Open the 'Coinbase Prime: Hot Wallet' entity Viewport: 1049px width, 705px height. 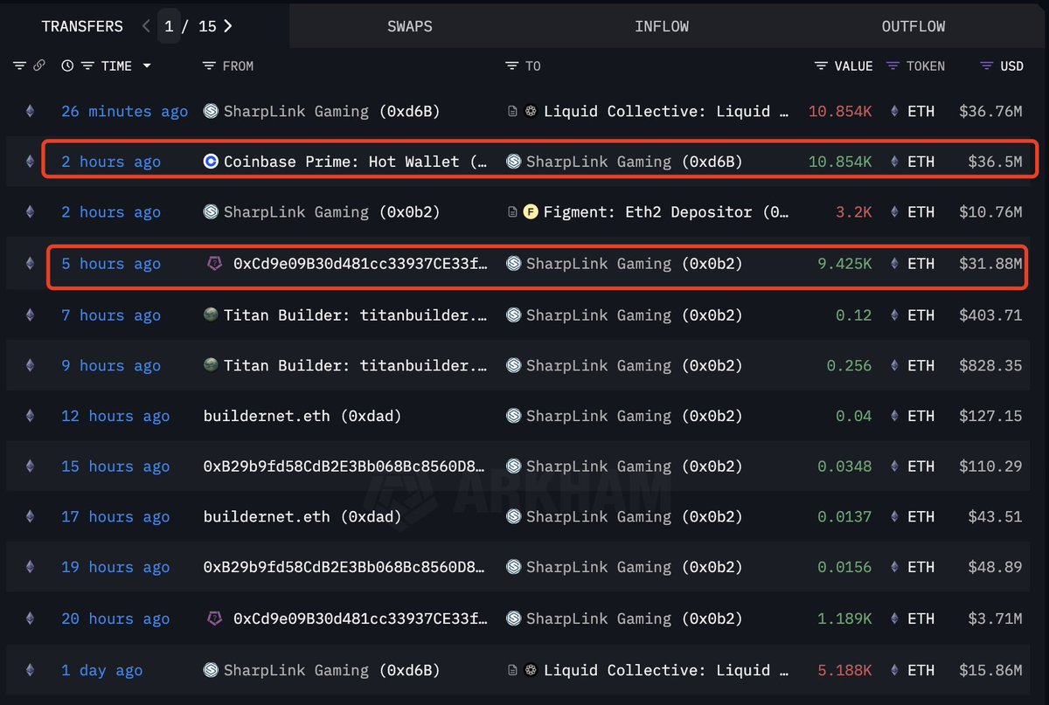[356, 162]
